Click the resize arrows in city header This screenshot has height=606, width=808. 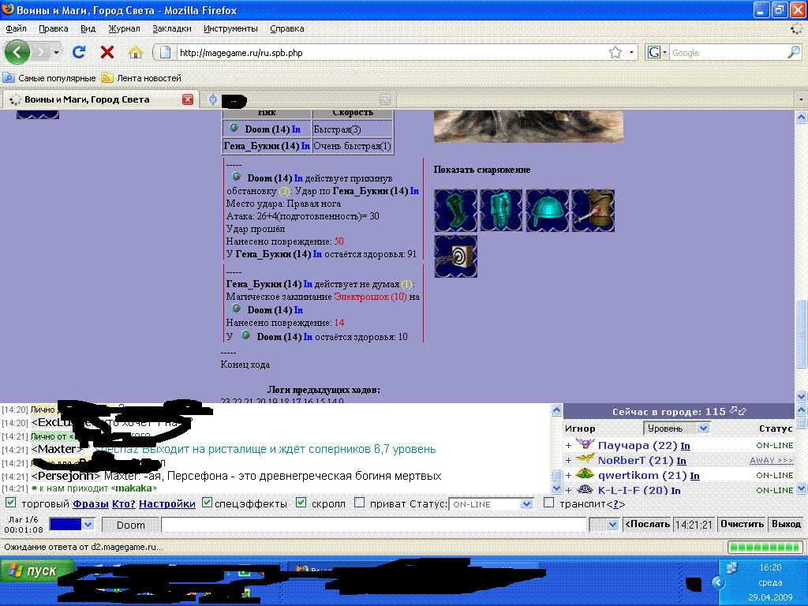(x=738, y=411)
